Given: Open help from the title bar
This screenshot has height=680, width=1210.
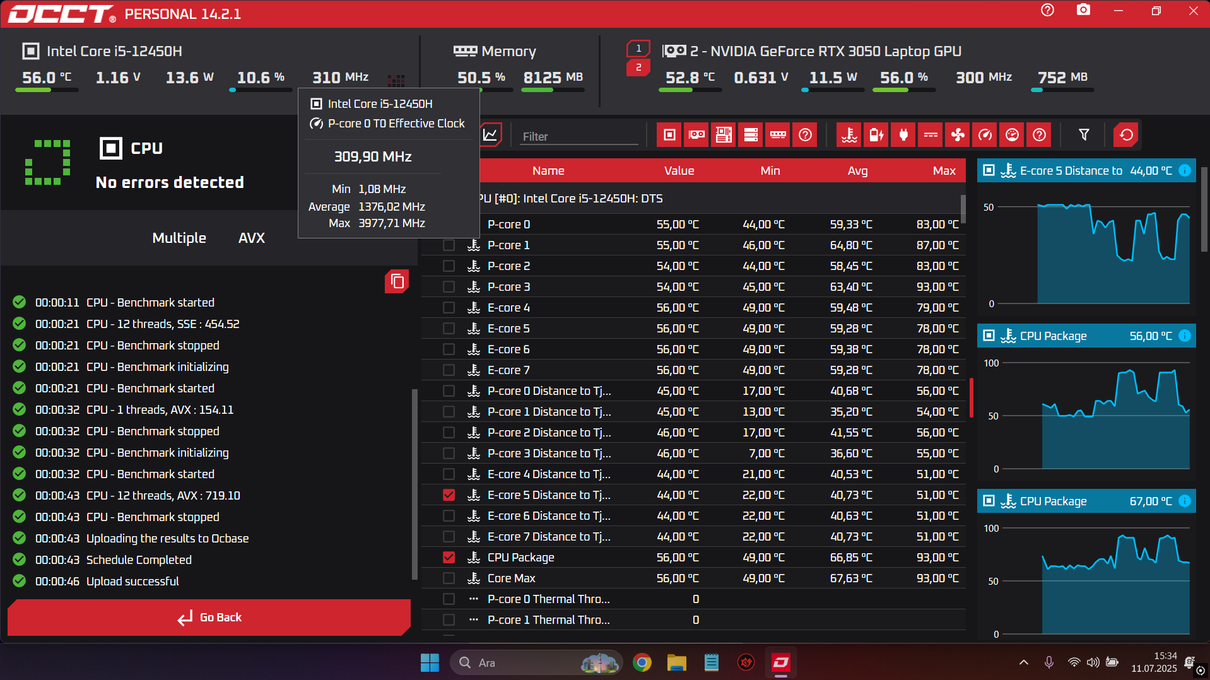Looking at the screenshot, I should point(1047,11).
